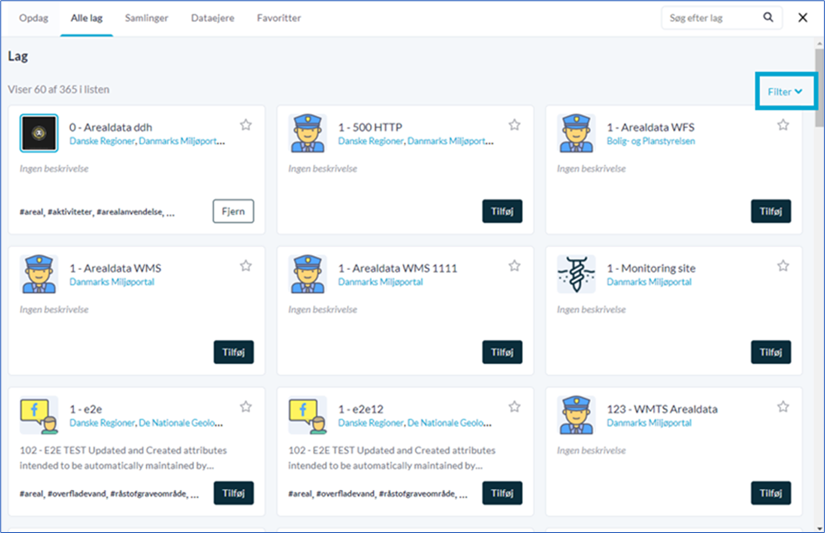Add the 1 - e2e12 layer
The width and height of the screenshot is (825, 533).
[x=502, y=493]
